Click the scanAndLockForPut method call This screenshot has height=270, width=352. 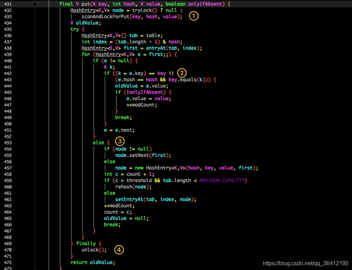tap(106, 16)
